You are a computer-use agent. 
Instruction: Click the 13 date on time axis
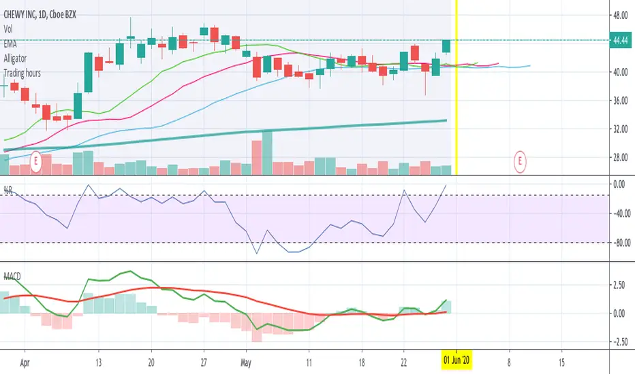(98, 362)
